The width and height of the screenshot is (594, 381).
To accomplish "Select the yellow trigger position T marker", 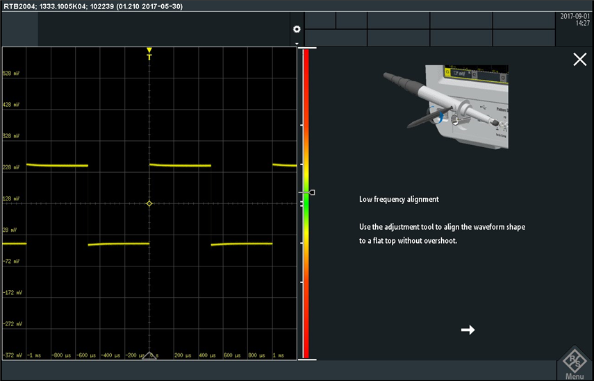I will 149,54.
